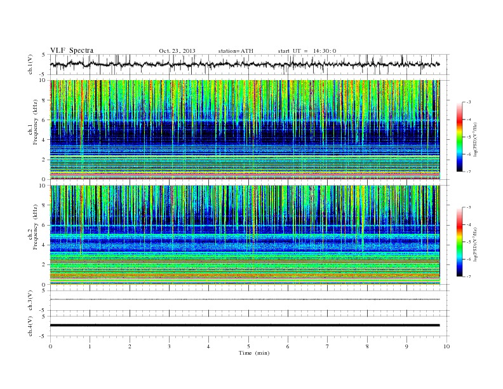Click the thin ch.3 voltage trace
The height and width of the screenshot is (389, 503).
[x=245, y=299]
